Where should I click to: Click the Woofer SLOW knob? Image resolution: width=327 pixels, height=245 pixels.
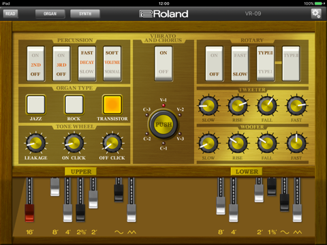[208, 144]
